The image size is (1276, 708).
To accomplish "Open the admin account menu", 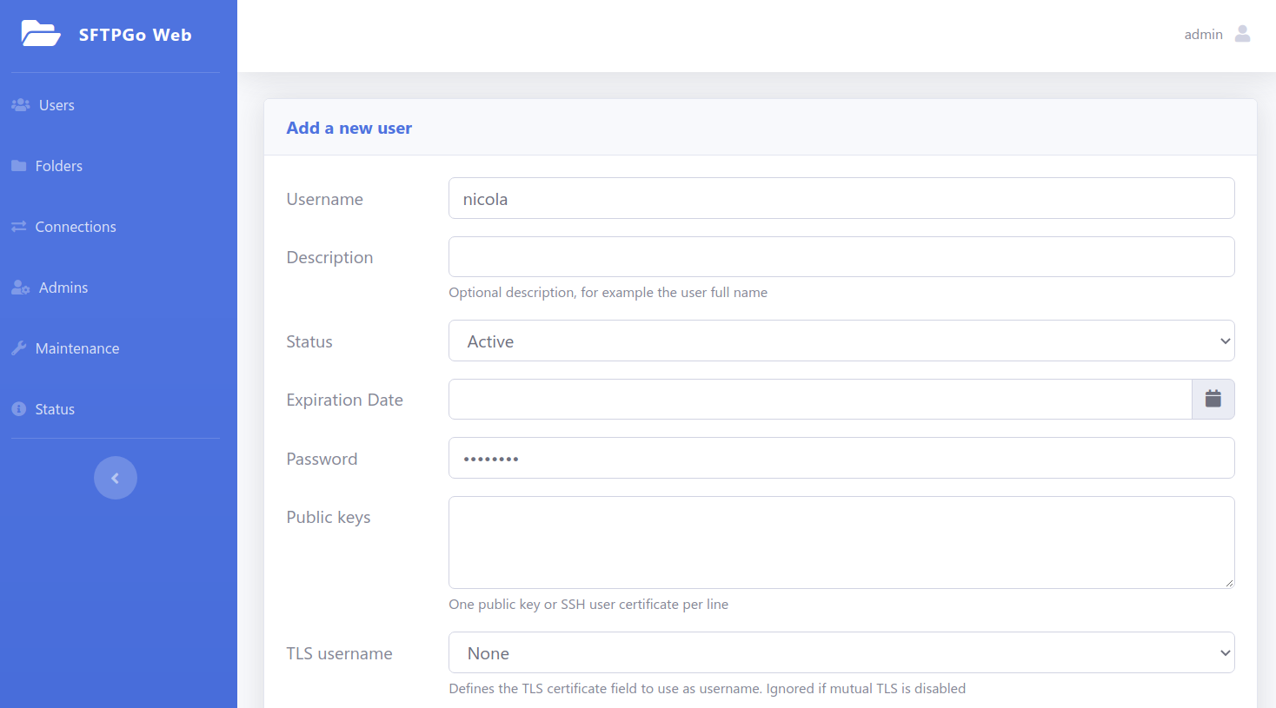I will [1203, 35].
